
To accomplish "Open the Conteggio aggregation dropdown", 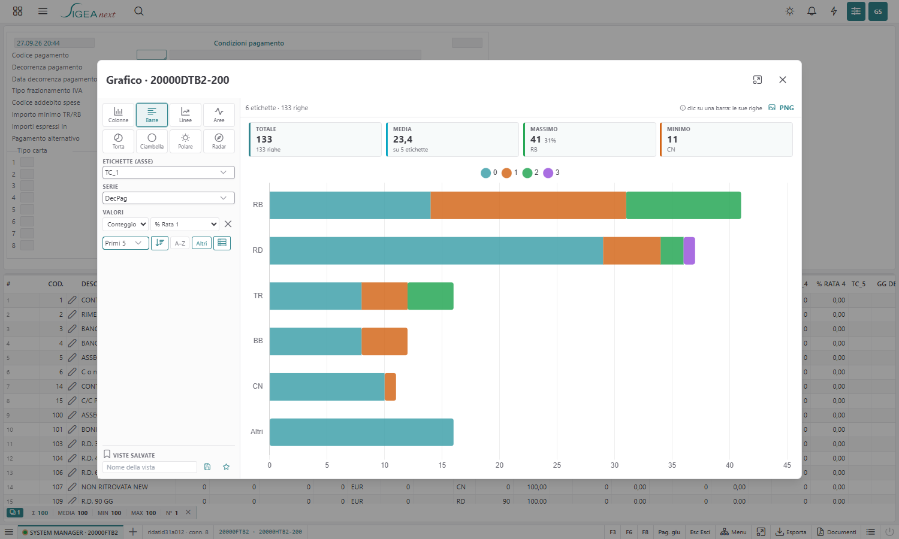I will click(x=125, y=224).
